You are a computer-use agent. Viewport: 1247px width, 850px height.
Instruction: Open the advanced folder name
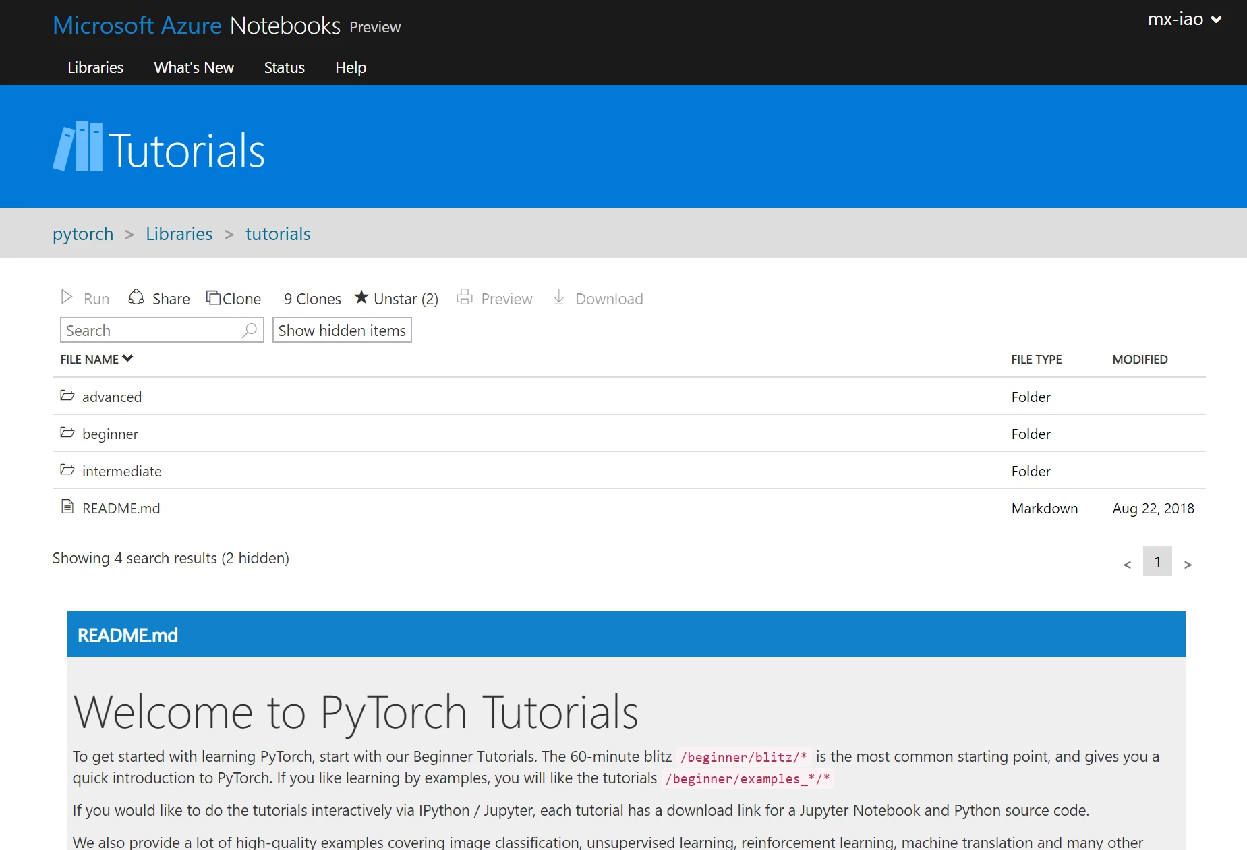(x=112, y=397)
